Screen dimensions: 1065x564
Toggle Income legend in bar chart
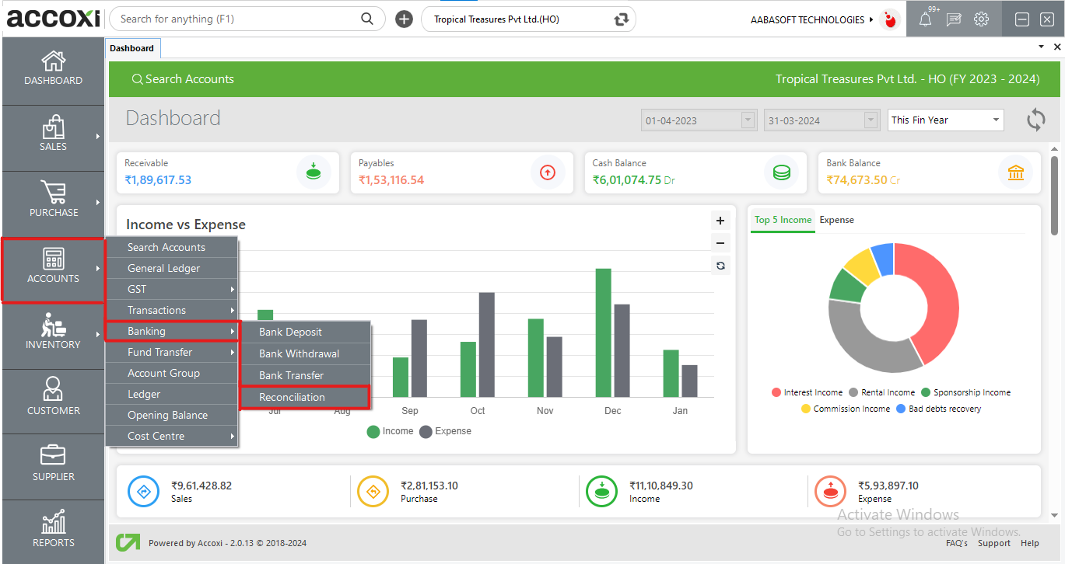point(391,431)
